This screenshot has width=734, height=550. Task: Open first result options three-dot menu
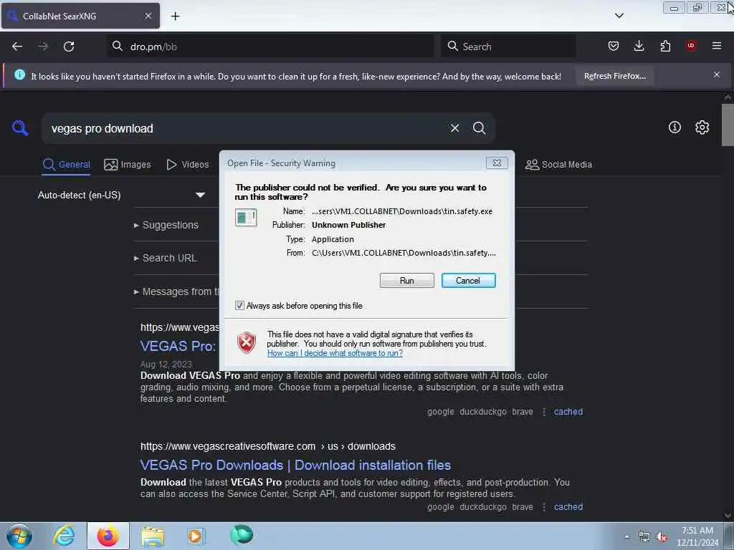(x=543, y=412)
